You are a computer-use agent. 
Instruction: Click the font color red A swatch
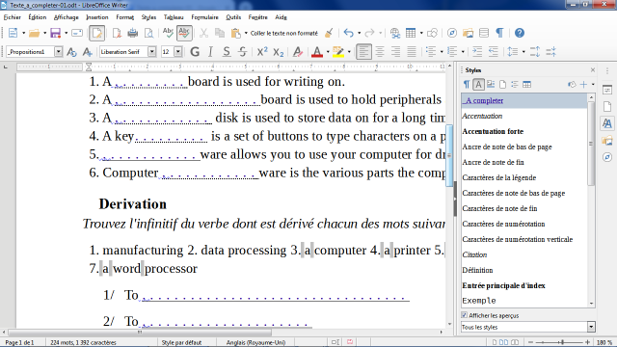click(x=317, y=52)
